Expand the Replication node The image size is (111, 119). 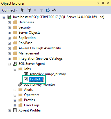[x=9, y=38]
